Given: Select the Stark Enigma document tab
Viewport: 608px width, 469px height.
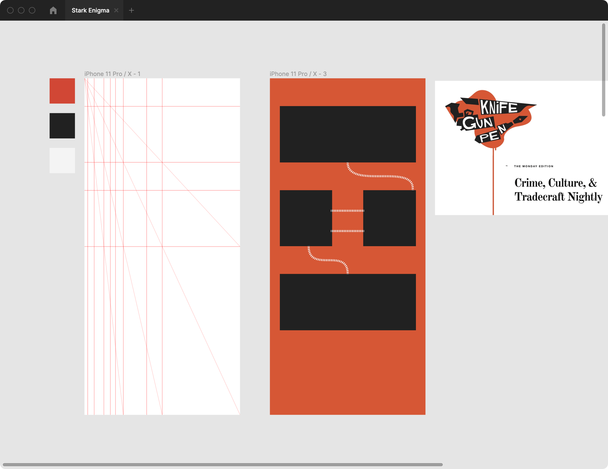Looking at the screenshot, I should [x=90, y=10].
